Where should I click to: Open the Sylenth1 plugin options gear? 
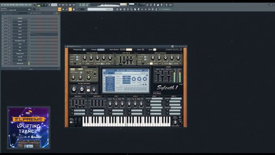pos(68,46)
